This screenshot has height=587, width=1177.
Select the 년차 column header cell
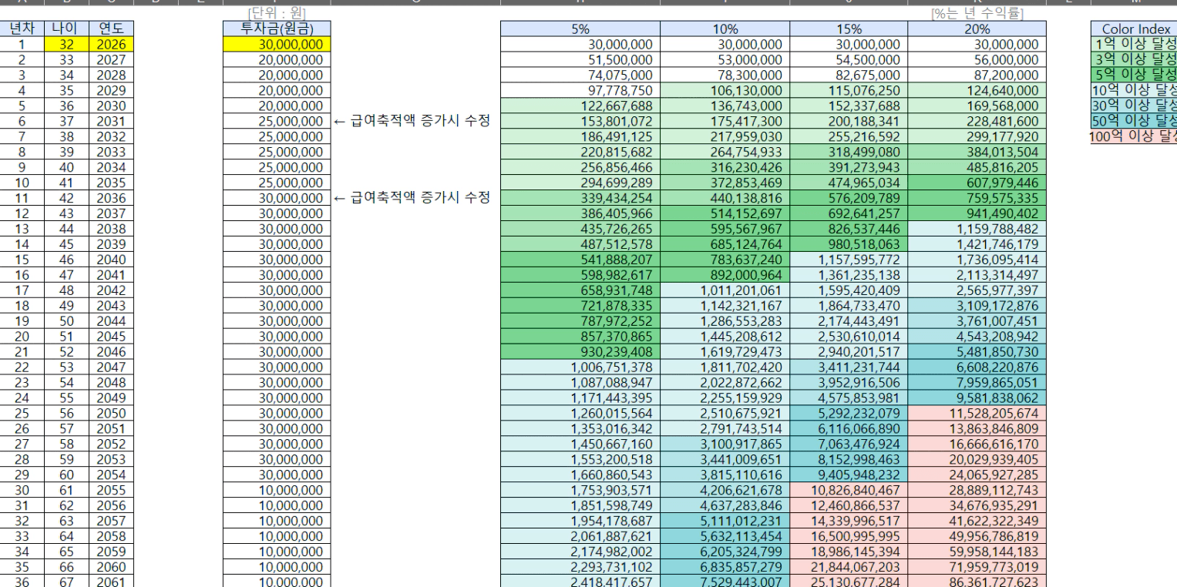click(23, 29)
